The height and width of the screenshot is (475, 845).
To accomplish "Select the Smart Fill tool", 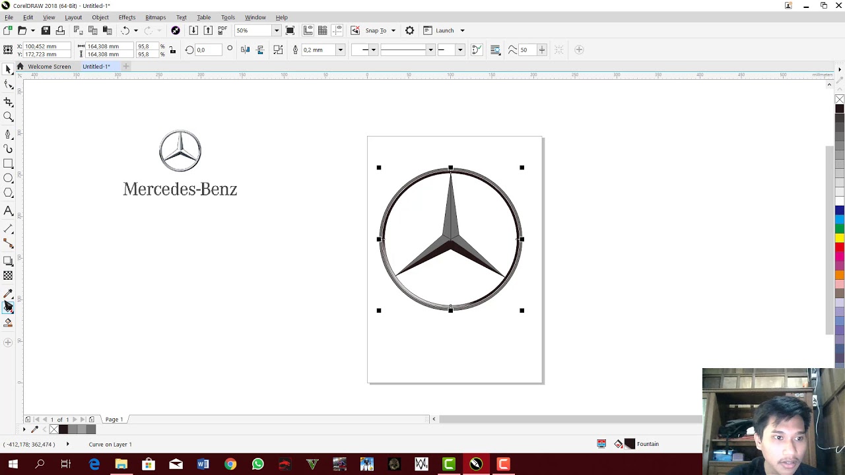I will 8,323.
